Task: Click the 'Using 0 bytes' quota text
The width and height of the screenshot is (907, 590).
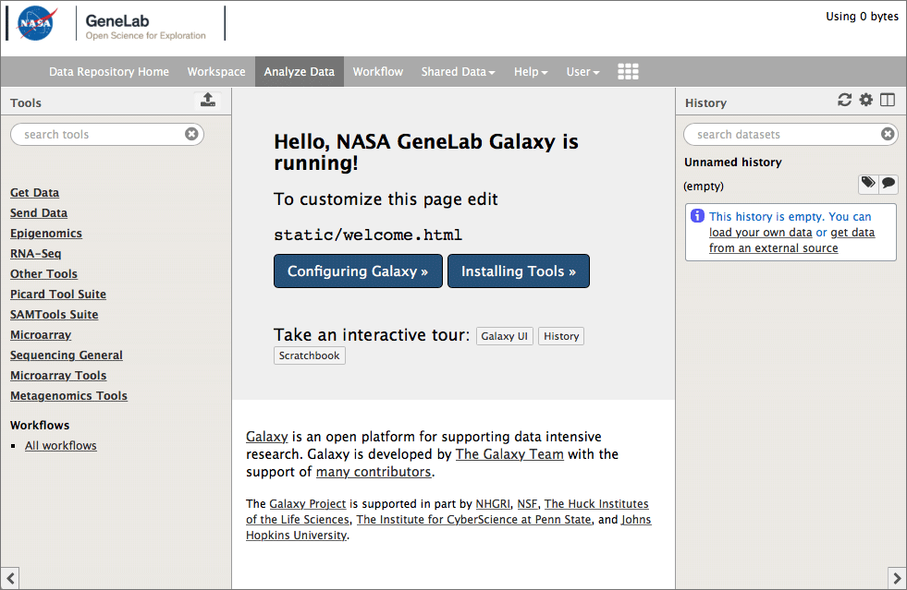Action: pos(862,17)
